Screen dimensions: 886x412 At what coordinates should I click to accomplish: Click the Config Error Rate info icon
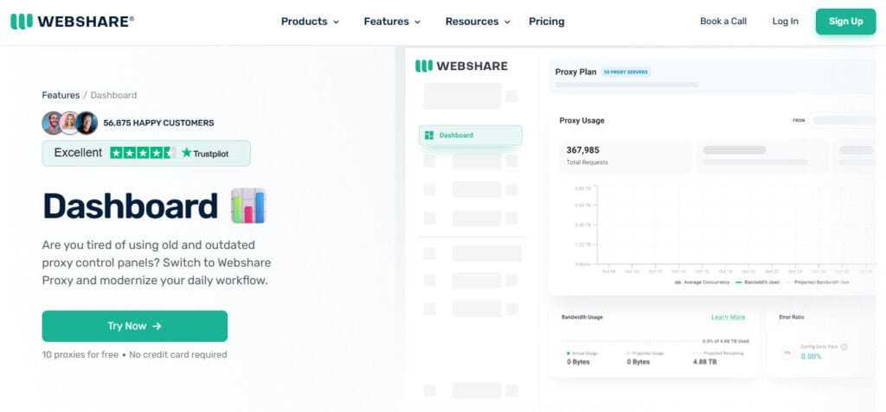coord(844,347)
